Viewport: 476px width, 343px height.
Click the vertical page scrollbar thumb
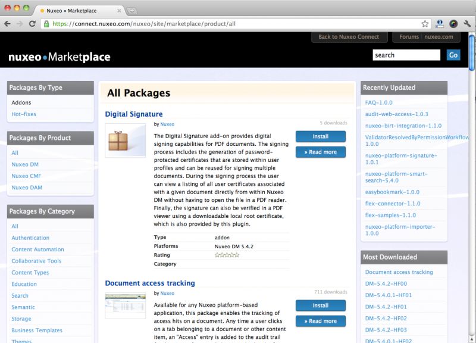(472, 52)
